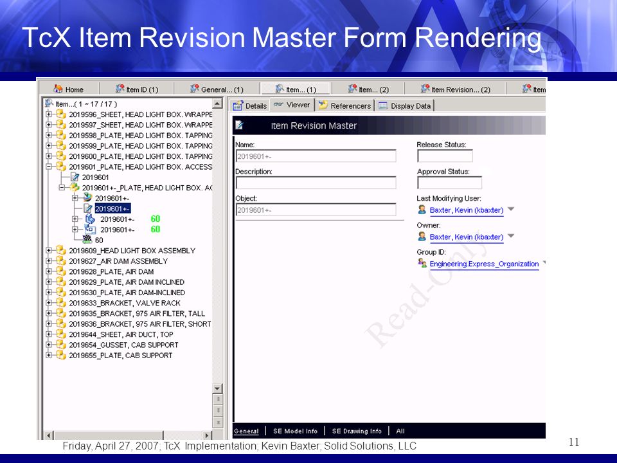Screen dimensions: 617x463
Task: Click the form icon next to 2019601
Action: pos(75,177)
